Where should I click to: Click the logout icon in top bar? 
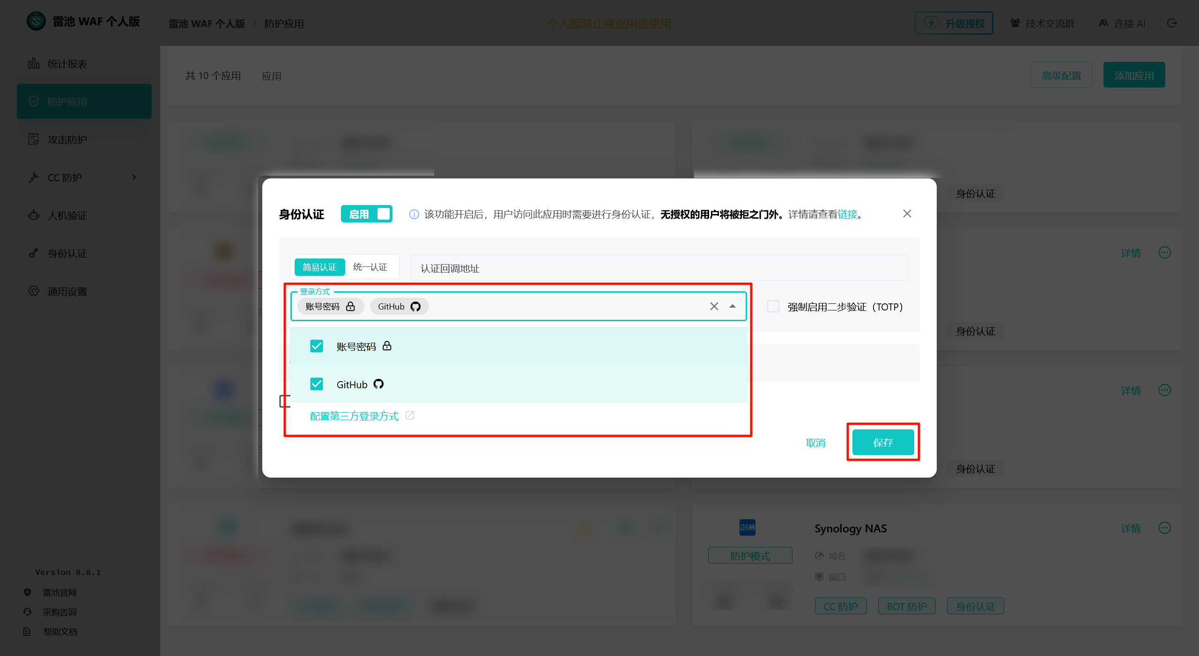(x=1172, y=23)
